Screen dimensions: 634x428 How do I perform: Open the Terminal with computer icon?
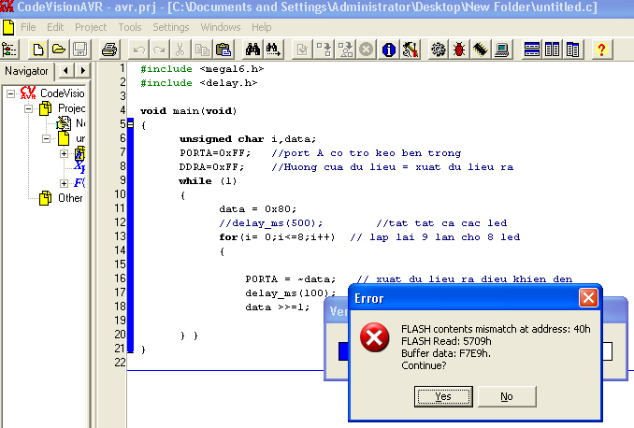[501, 50]
